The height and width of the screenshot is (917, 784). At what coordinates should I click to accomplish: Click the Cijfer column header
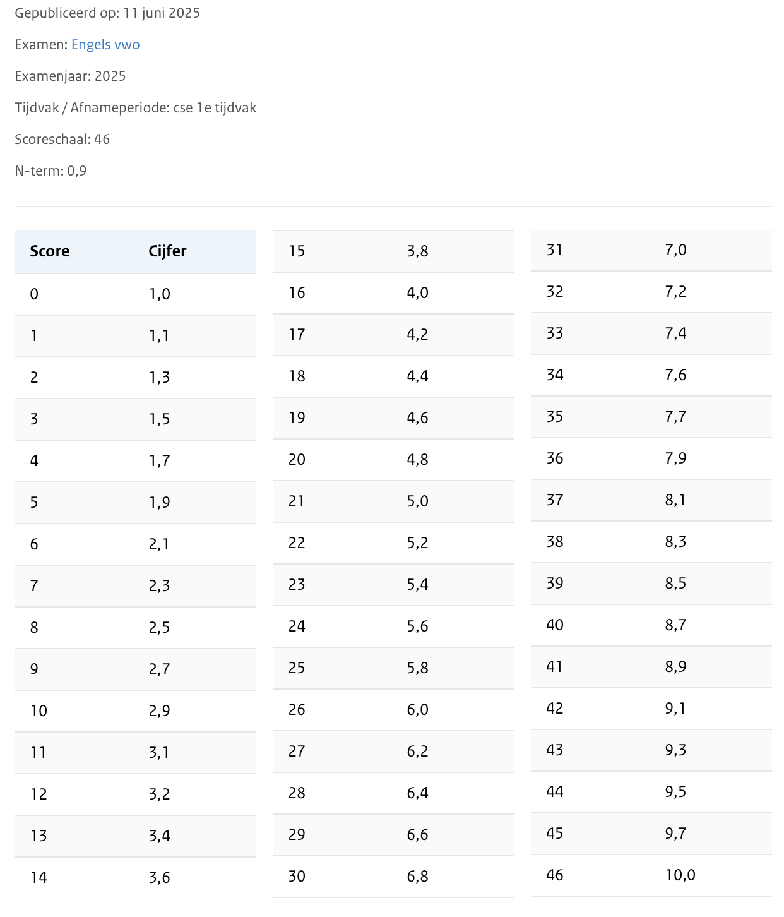coord(167,251)
